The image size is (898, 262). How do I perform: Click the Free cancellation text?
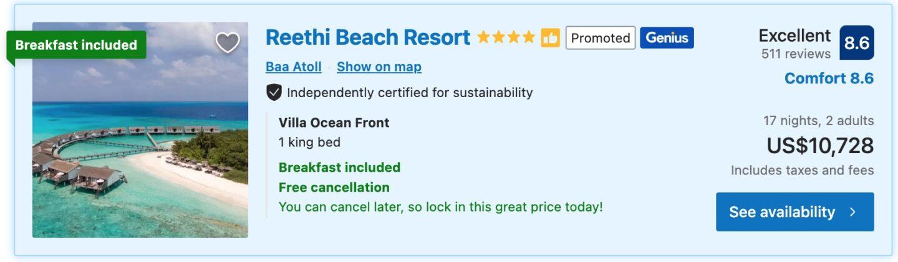(x=334, y=187)
